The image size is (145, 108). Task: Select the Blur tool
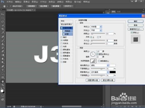click(x=3, y=59)
